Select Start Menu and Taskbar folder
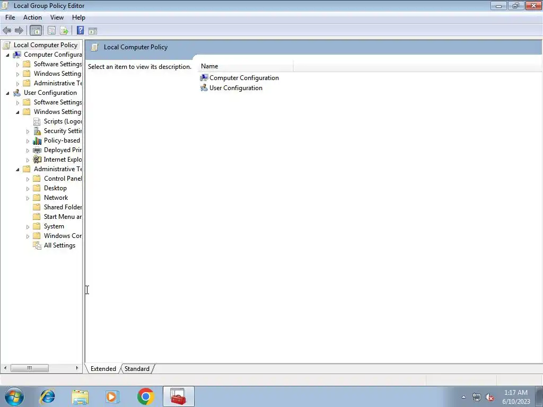 (63, 217)
